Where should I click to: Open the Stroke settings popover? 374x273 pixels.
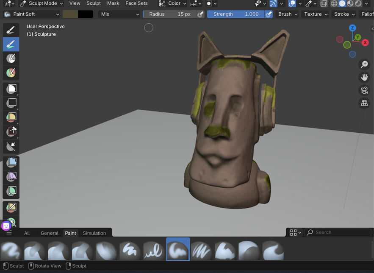pos(344,14)
